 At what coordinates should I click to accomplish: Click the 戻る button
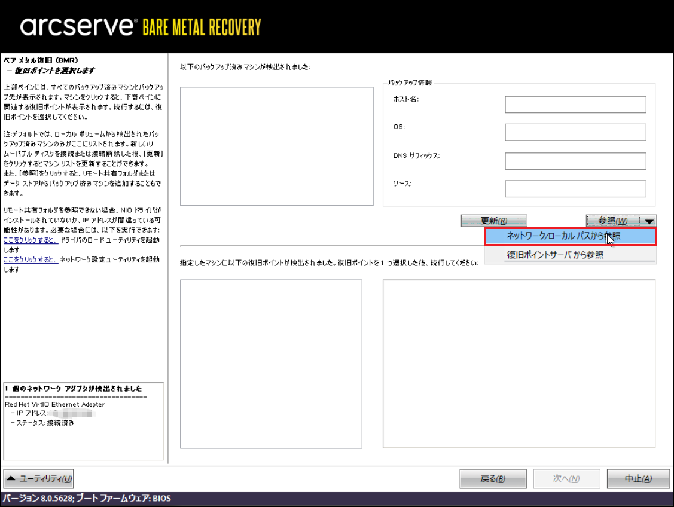(x=493, y=479)
